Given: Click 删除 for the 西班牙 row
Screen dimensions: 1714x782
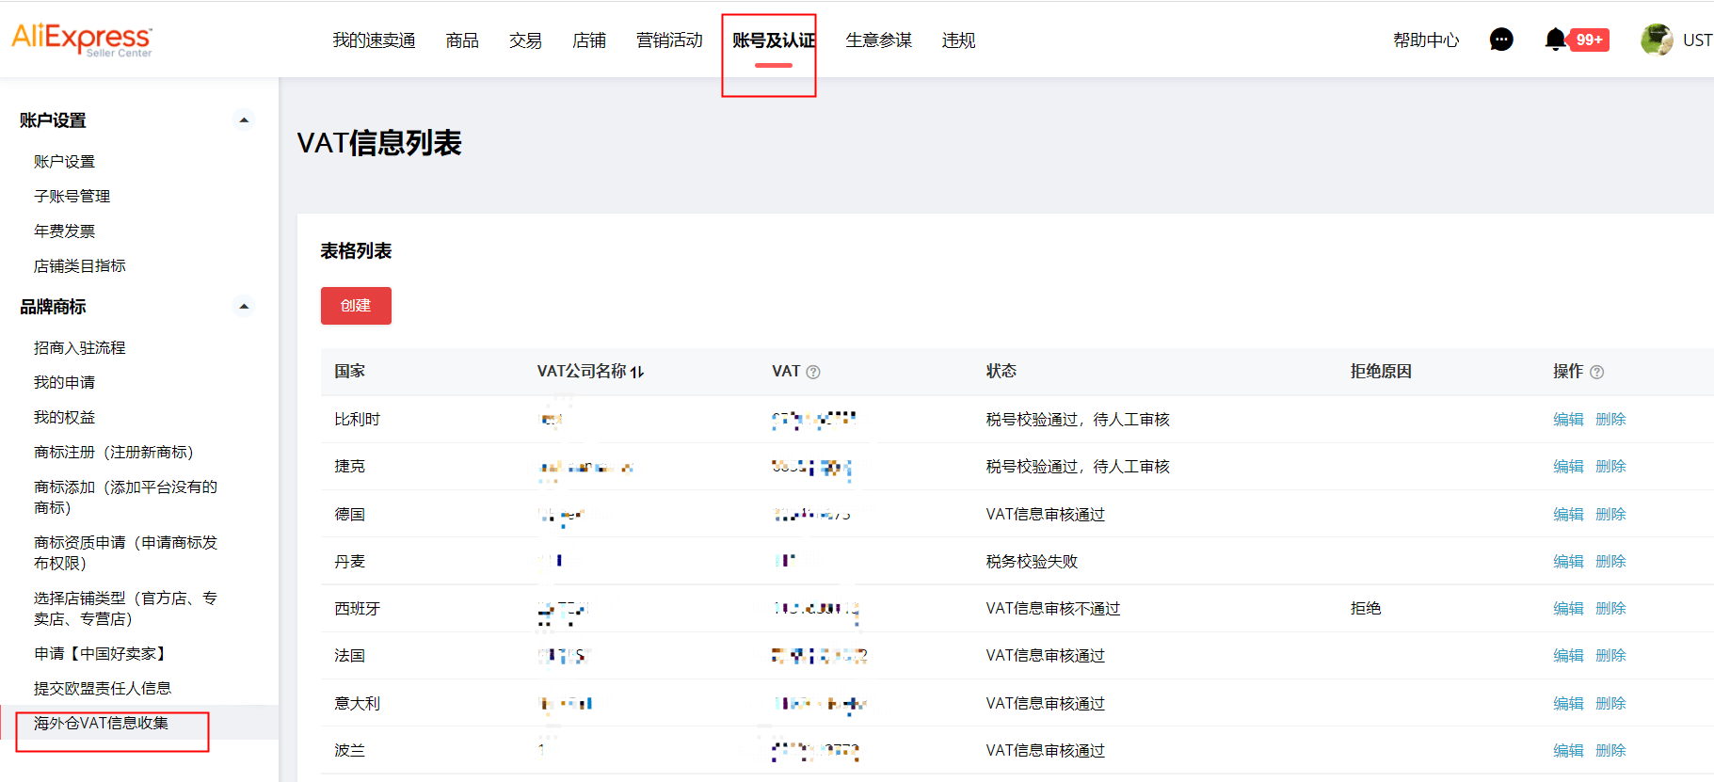Looking at the screenshot, I should [x=1610, y=609].
